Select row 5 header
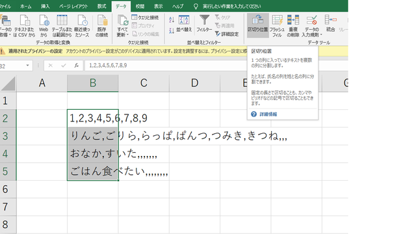Screen dimensions: 416x234 coord(8,172)
